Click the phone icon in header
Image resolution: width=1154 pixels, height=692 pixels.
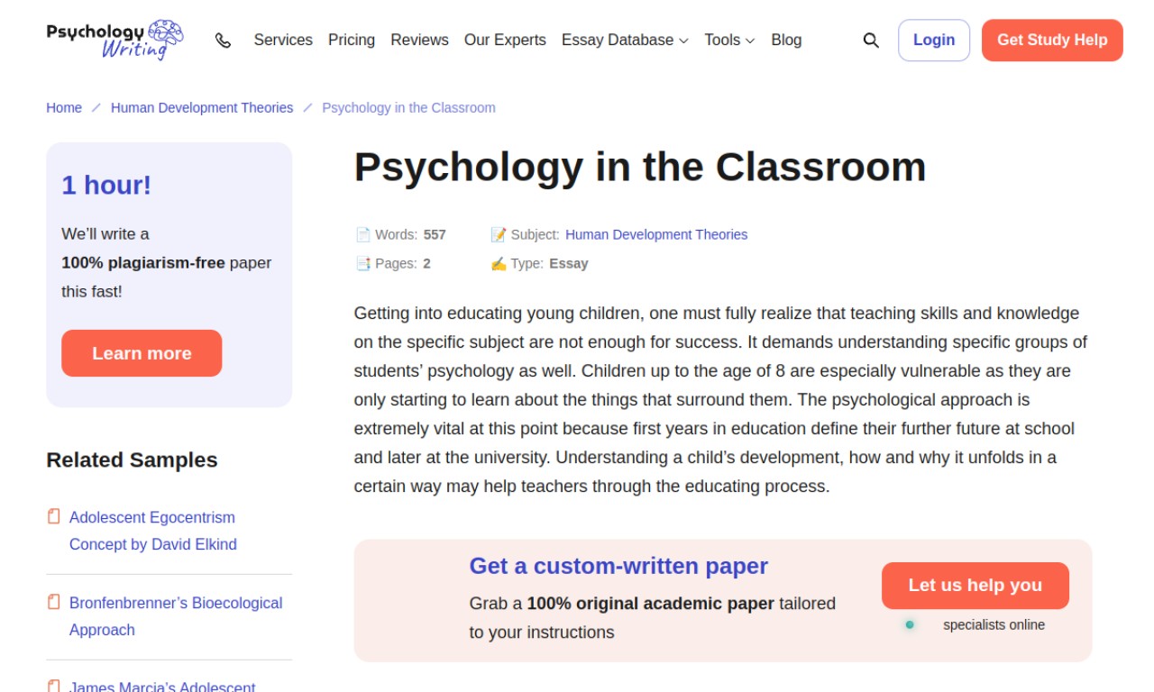tap(224, 41)
